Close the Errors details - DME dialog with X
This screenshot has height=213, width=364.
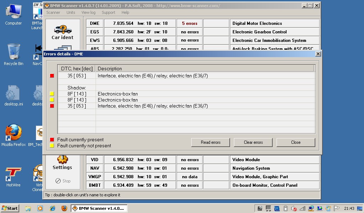click(318, 54)
